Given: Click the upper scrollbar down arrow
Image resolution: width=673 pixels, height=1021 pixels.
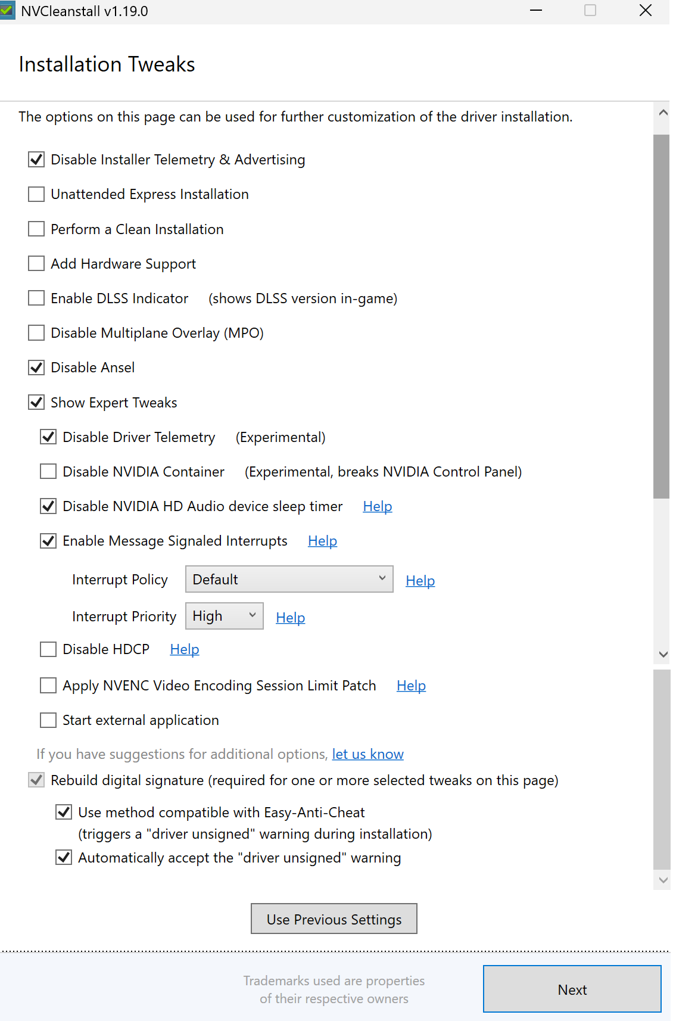Looking at the screenshot, I should click(663, 654).
